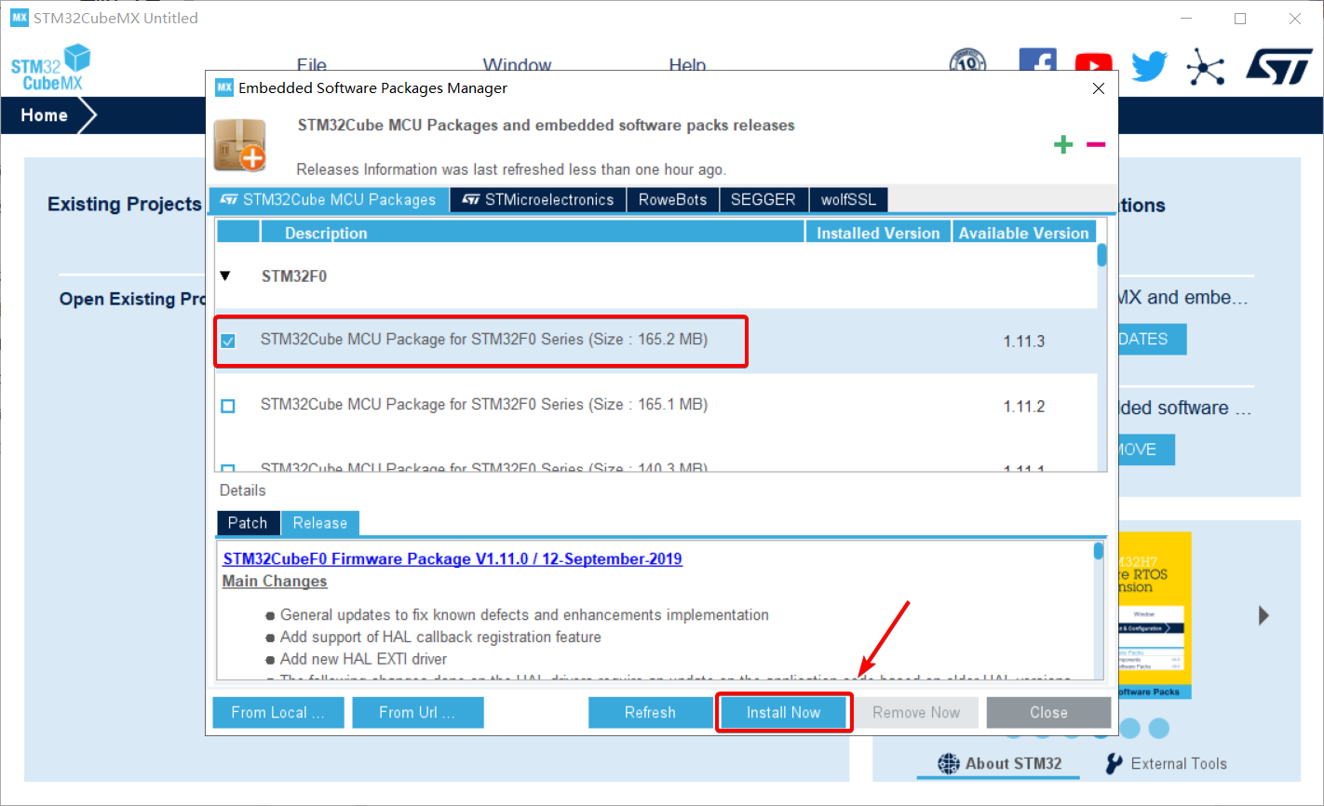This screenshot has width=1324, height=806.
Task: Check the STM32F0 package version 1.11.2
Action: tap(228, 406)
